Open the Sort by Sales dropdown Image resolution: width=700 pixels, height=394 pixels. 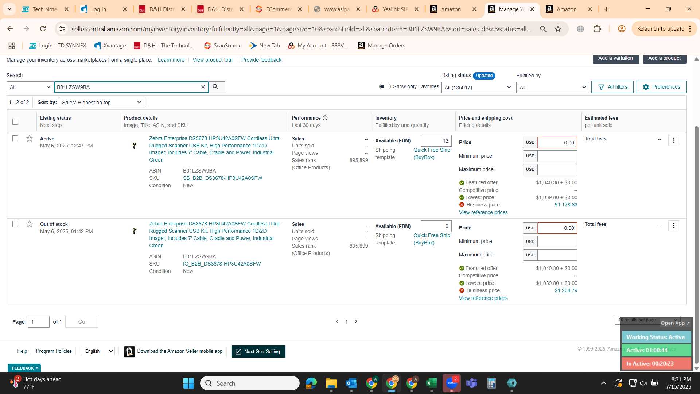(101, 103)
